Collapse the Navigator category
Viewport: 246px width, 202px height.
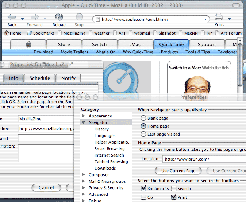(83, 122)
